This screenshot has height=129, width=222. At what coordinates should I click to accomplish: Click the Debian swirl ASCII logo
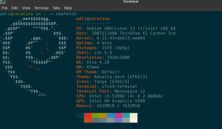coord(34,57)
